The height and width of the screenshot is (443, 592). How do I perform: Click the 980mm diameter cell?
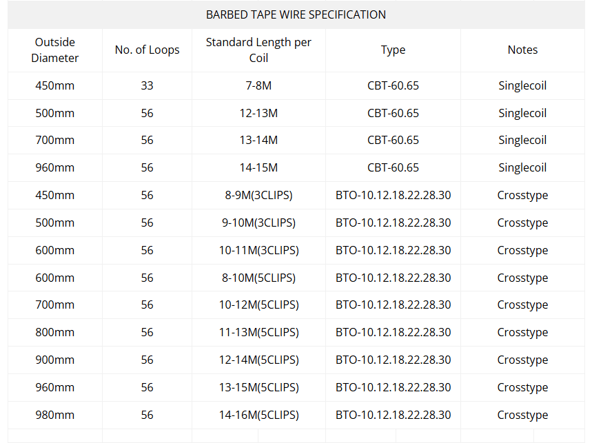coord(54,415)
